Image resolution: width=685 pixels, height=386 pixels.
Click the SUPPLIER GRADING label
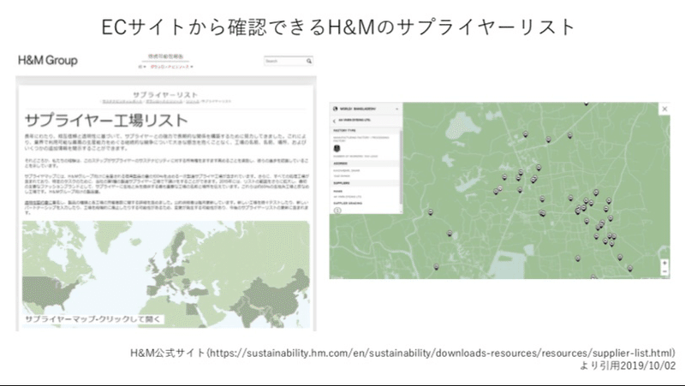[x=348, y=203]
